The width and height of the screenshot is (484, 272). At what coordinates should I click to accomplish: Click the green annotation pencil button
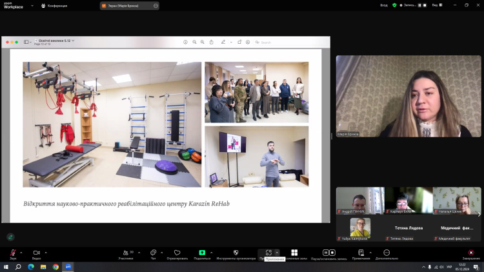pyautogui.click(x=10, y=237)
